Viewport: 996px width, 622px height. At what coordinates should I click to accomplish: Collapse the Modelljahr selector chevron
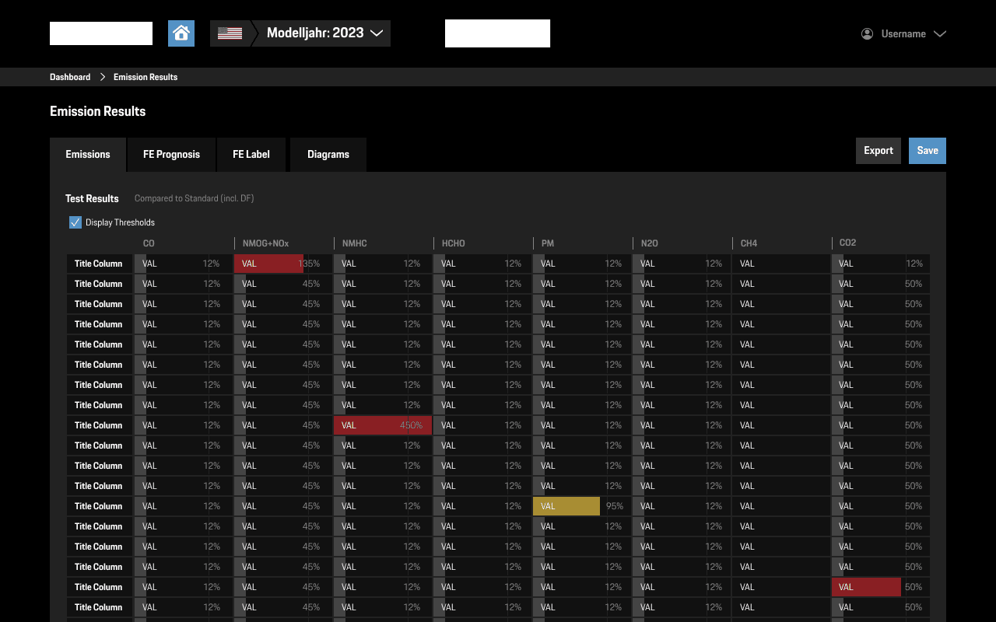point(377,33)
